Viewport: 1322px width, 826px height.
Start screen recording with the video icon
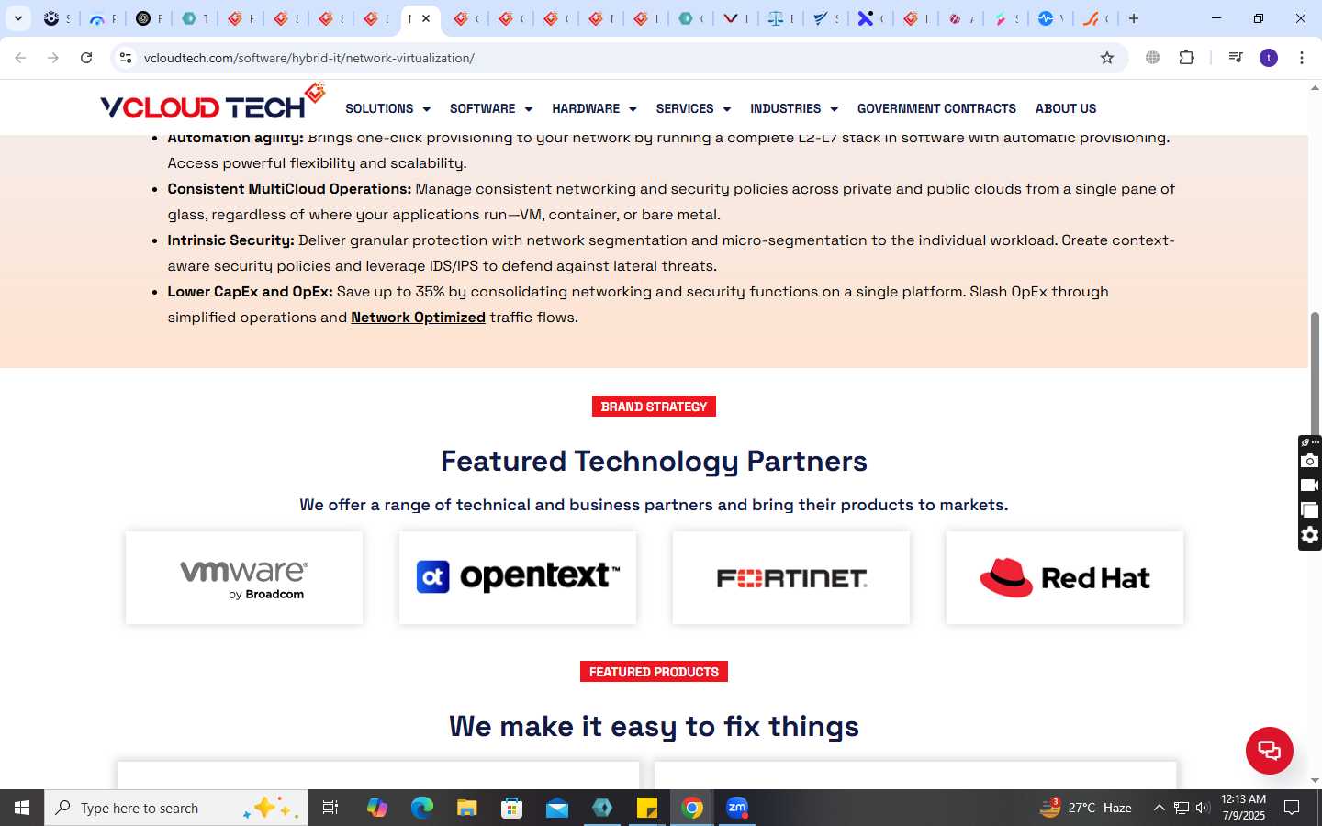point(1310,486)
